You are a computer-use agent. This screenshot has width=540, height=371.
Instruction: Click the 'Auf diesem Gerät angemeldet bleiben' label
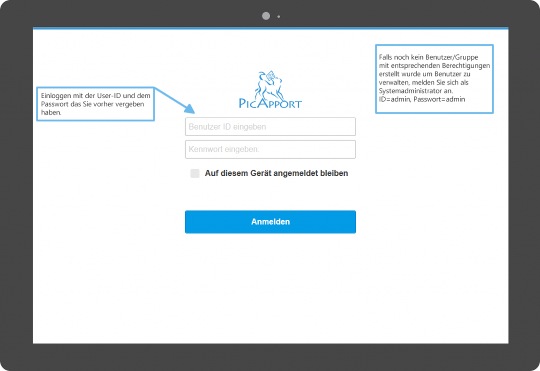pos(276,173)
